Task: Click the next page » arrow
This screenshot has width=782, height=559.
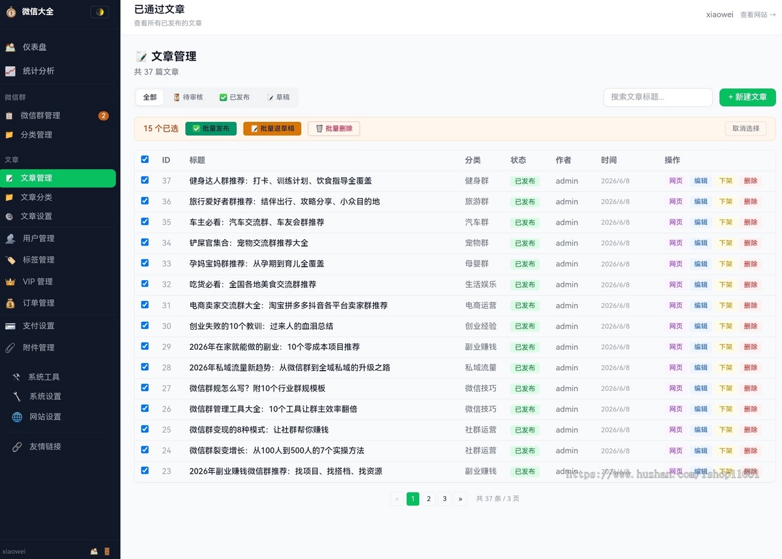Action: [461, 499]
